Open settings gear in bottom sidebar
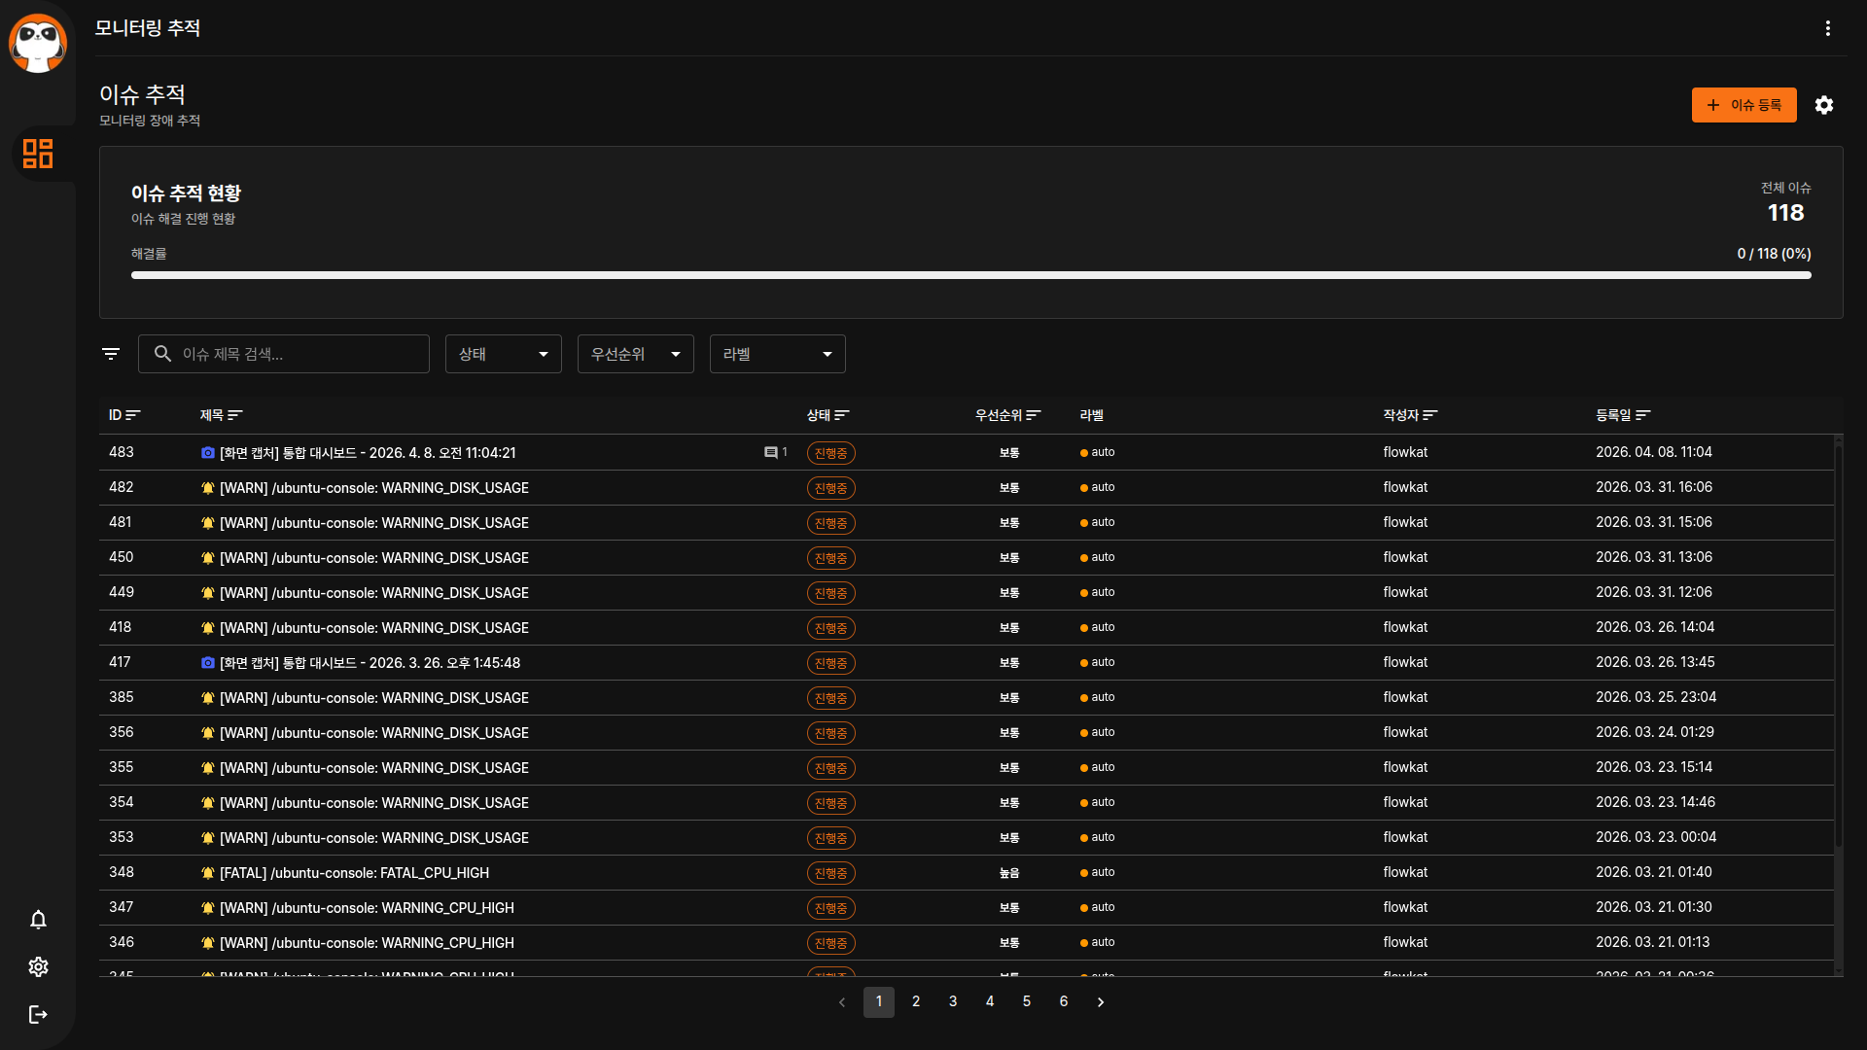 pyautogui.click(x=38, y=966)
